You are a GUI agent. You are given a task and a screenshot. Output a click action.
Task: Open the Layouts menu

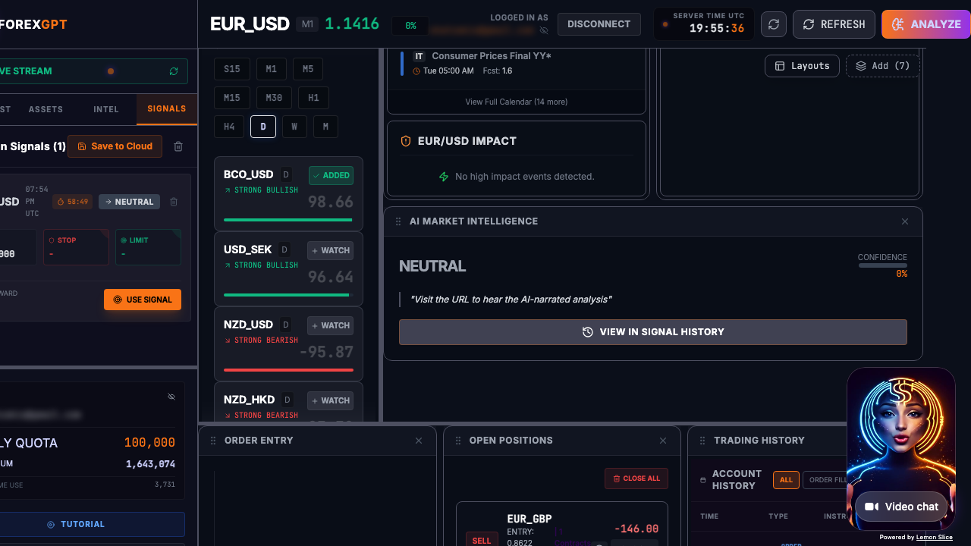tap(802, 66)
